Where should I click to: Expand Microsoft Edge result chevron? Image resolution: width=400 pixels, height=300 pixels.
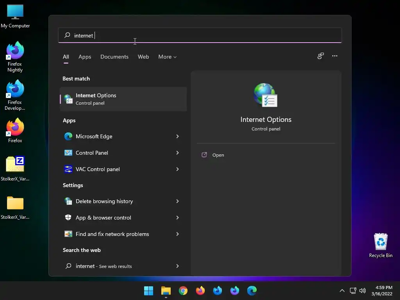click(178, 136)
